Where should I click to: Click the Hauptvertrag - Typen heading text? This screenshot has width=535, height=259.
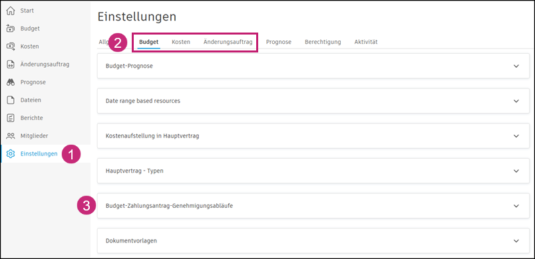click(134, 171)
